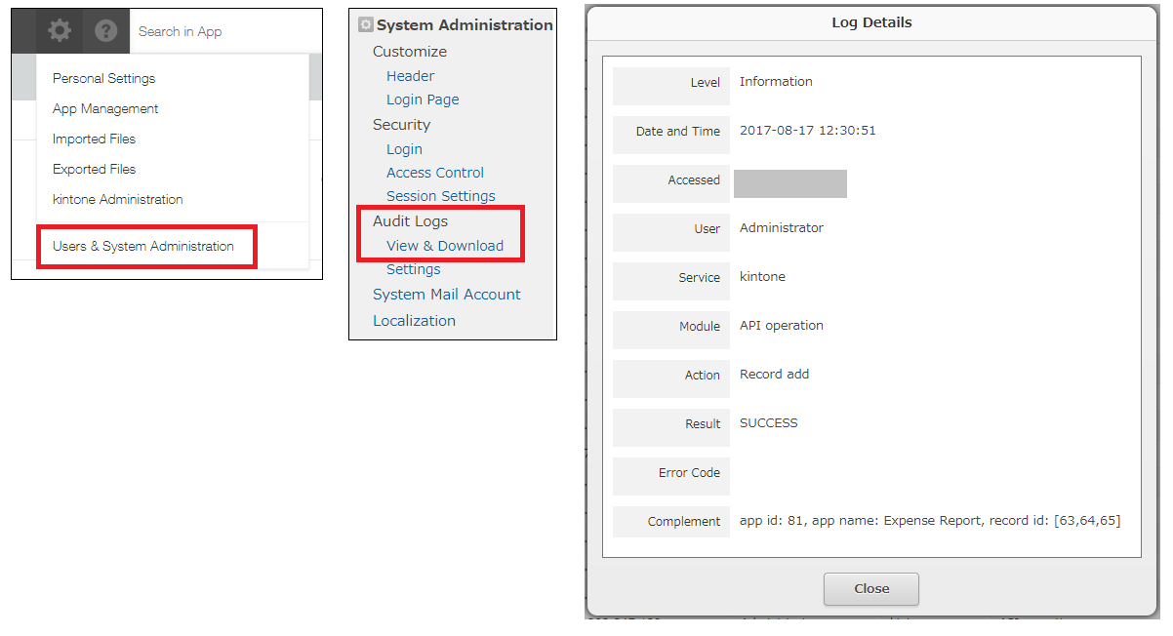1173x636 pixels.
Task: Open the Header customization link
Action: tap(410, 76)
